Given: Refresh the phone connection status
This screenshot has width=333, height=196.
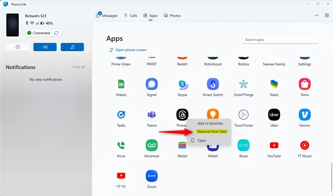Looking at the screenshot, I should tap(56, 33).
